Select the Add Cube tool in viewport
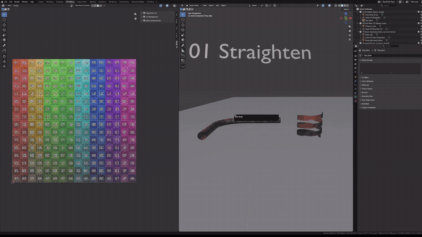Image resolution: width=422 pixels, height=237 pixels. tap(183, 56)
